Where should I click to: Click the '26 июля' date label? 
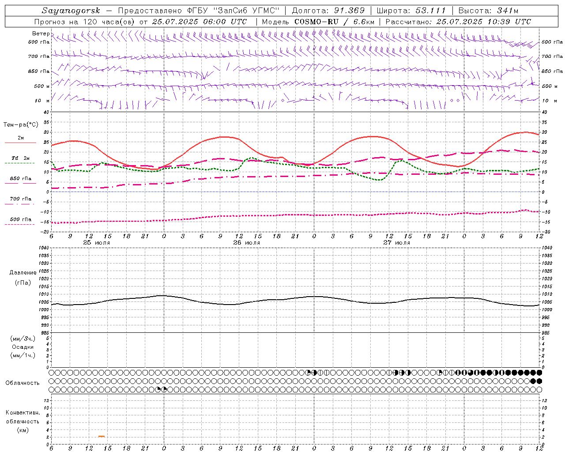pos(247,242)
